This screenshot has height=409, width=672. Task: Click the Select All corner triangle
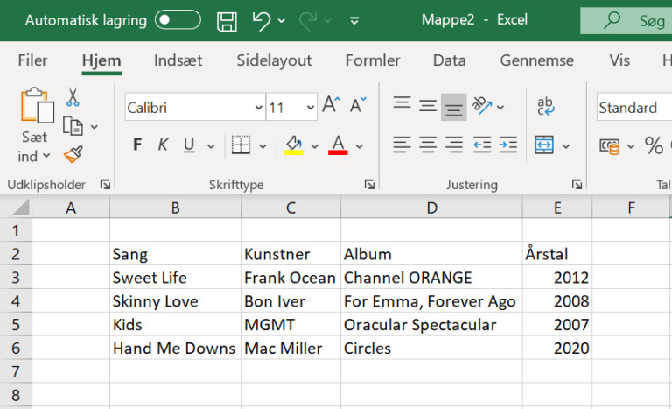click(20, 208)
